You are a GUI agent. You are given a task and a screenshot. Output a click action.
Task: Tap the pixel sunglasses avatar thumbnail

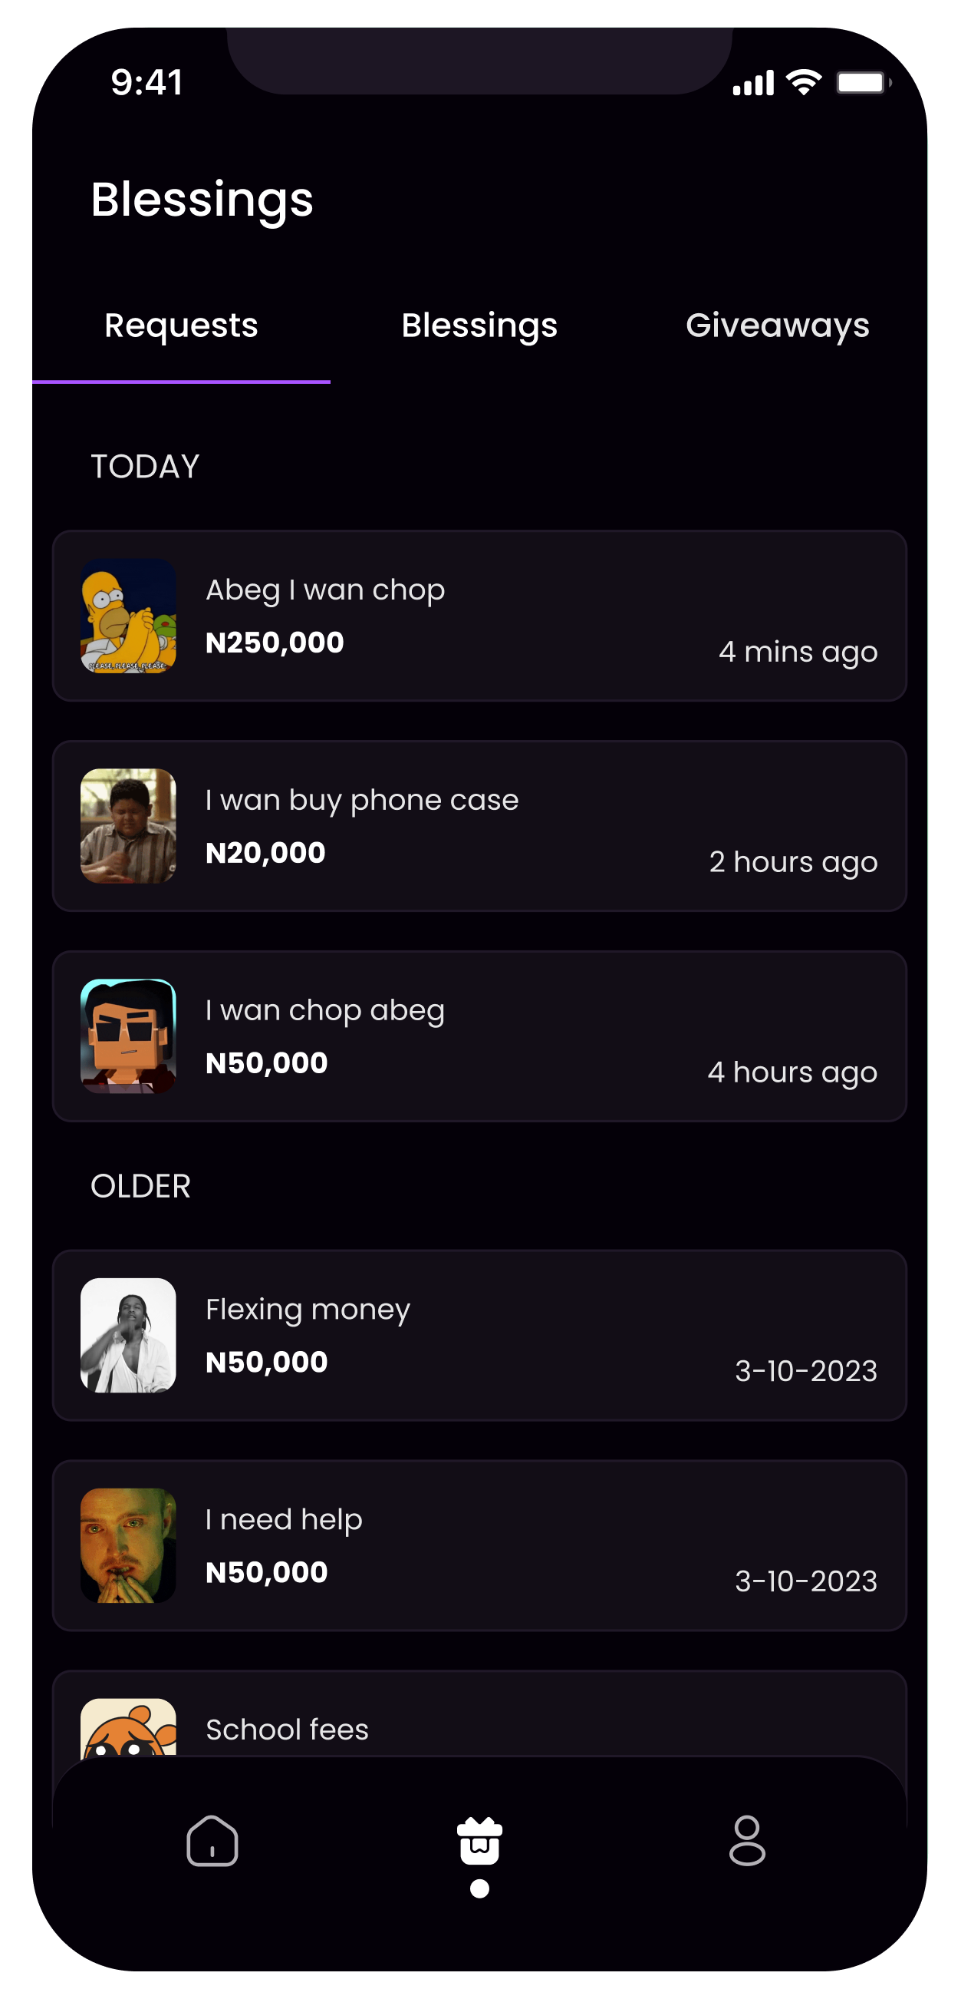(x=129, y=1036)
